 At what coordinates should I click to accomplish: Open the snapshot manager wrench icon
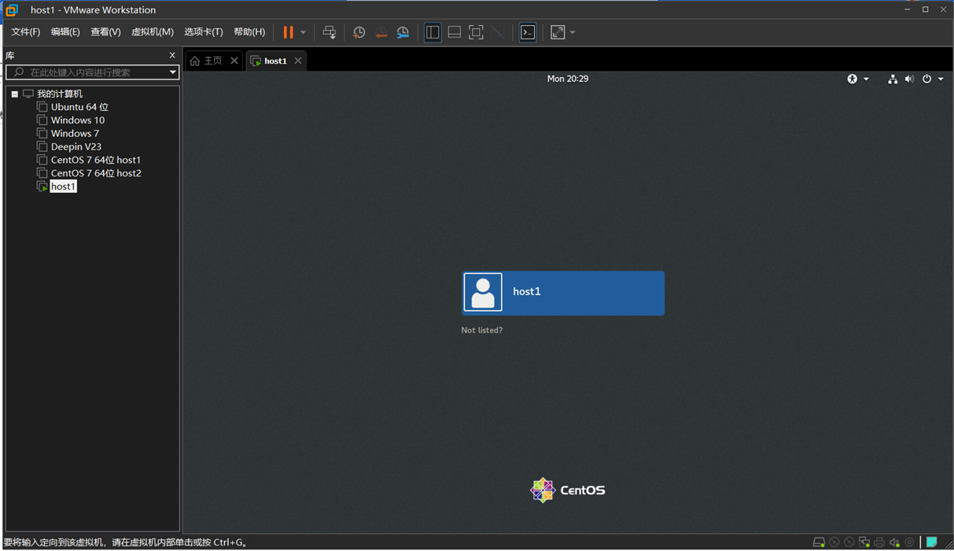pyautogui.click(x=403, y=32)
